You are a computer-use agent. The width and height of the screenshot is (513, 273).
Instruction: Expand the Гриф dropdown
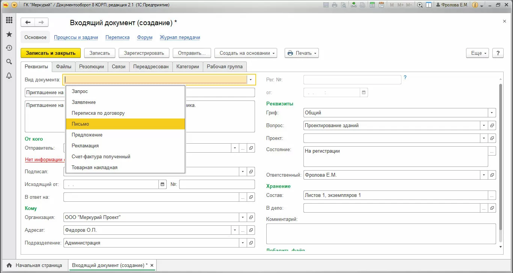[x=492, y=112]
